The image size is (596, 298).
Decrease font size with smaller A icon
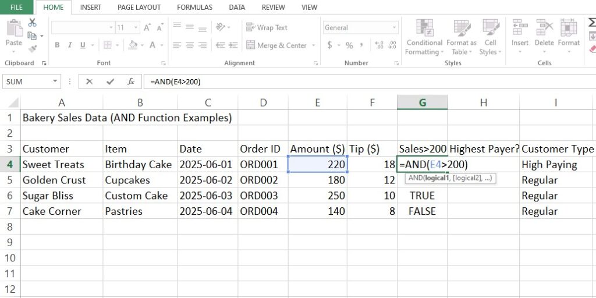tap(160, 28)
